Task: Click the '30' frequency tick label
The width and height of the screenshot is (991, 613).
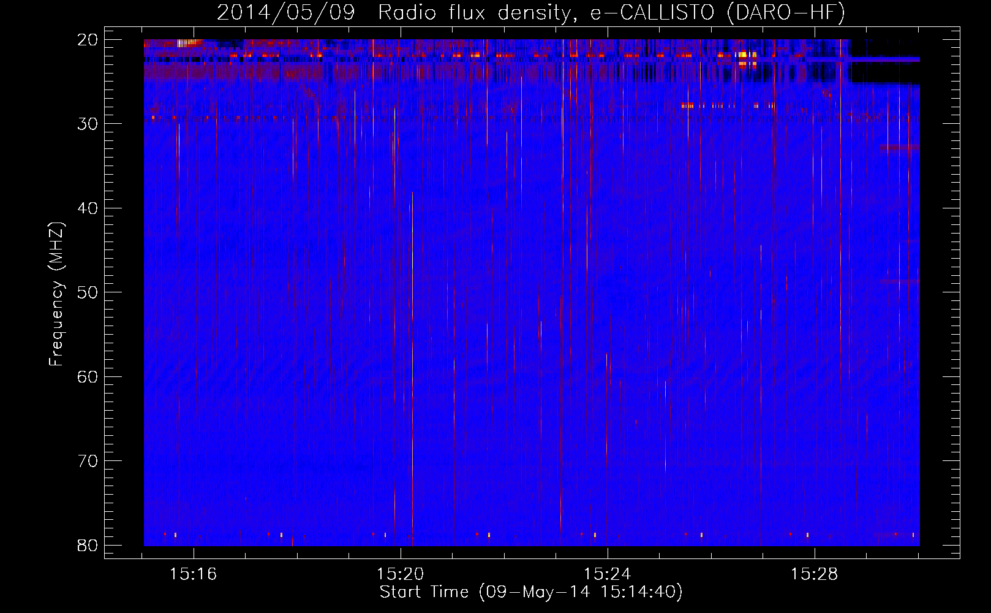Action: (x=88, y=124)
